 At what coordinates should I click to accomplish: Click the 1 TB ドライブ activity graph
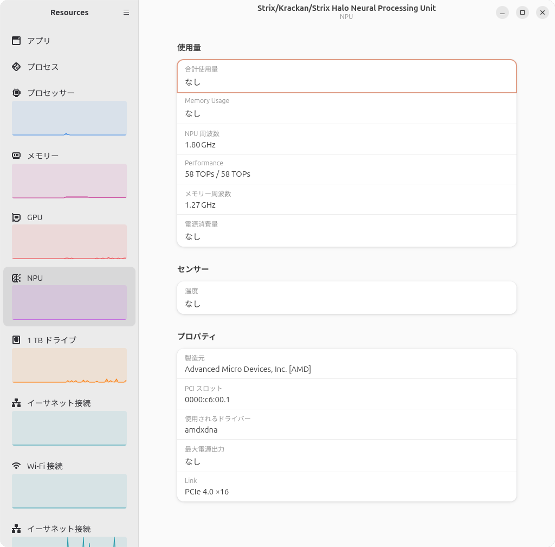coord(69,365)
